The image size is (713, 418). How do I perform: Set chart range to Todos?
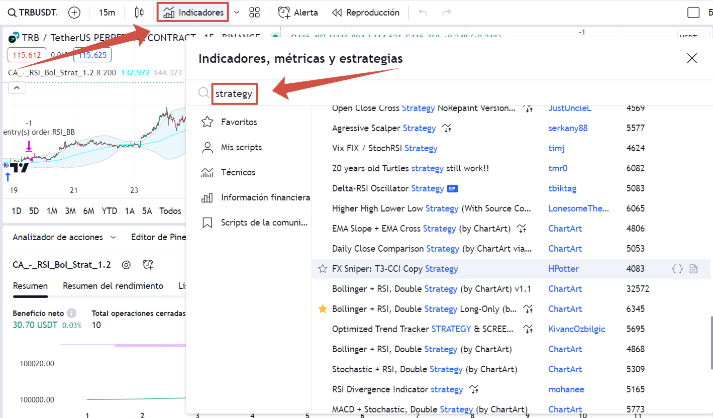(x=170, y=211)
